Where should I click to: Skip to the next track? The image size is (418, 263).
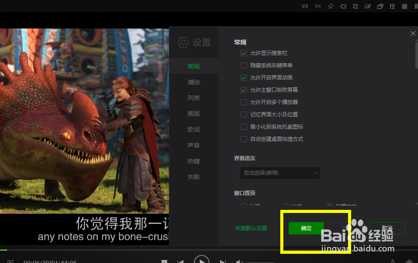pyautogui.click(x=223, y=261)
